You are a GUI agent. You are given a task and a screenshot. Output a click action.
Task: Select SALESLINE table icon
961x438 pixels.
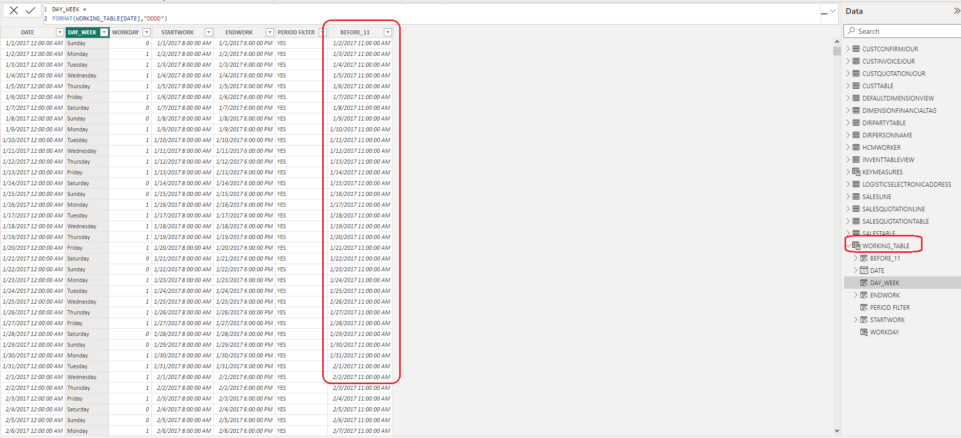(856, 197)
